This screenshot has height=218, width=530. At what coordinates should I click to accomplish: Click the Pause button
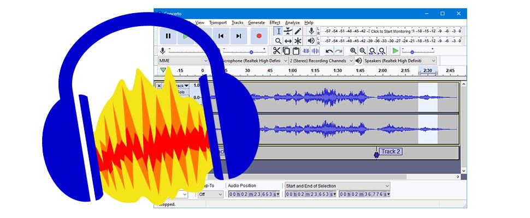[168, 36]
